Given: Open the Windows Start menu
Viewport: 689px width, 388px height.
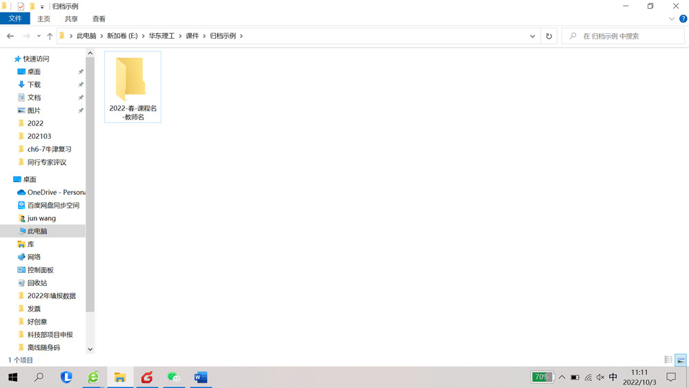Looking at the screenshot, I should pyautogui.click(x=12, y=378).
